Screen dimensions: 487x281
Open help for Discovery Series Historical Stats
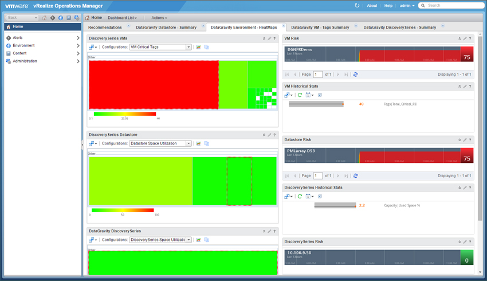(x=470, y=188)
